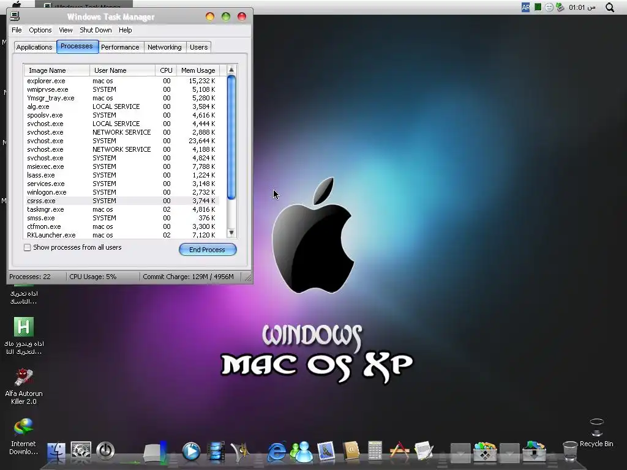Launch Internet Explorer from the dock
Screen dimensions: 627x470
tap(276, 452)
